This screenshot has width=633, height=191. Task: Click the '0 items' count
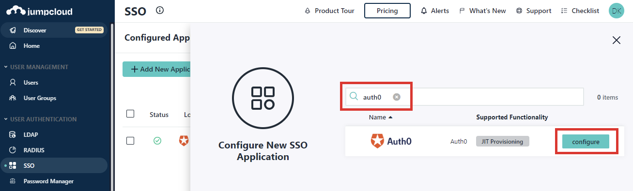coord(607,97)
